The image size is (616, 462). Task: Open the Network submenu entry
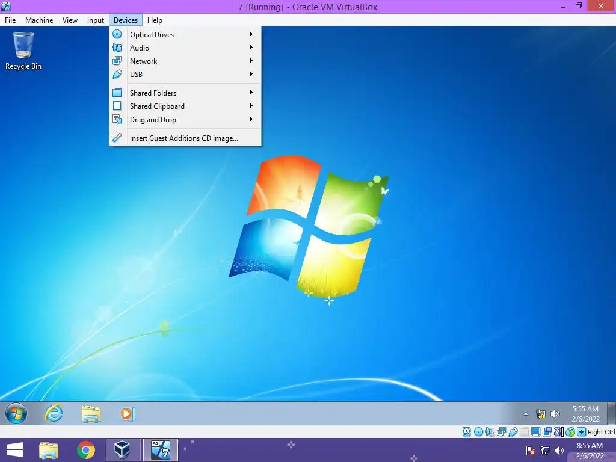(185, 61)
